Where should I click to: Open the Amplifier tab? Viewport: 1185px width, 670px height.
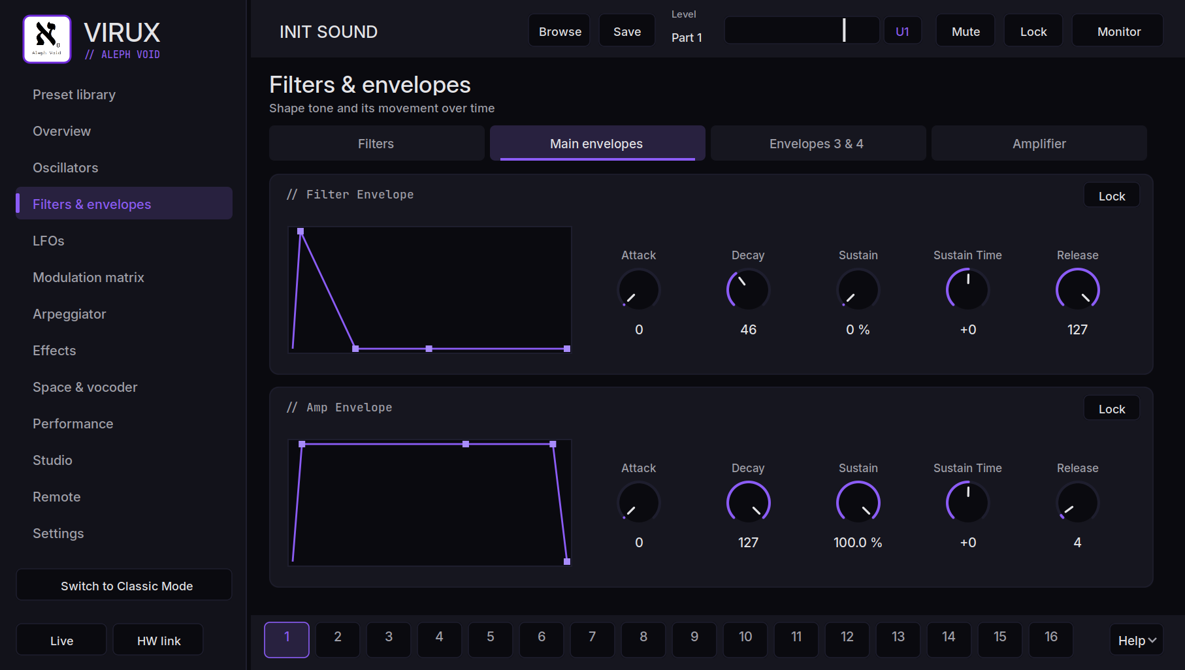coord(1039,143)
